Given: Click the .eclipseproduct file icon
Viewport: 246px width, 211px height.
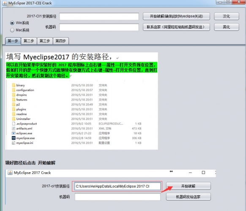Looking at the screenshot, I should pyautogui.click(x=14, y=124).
